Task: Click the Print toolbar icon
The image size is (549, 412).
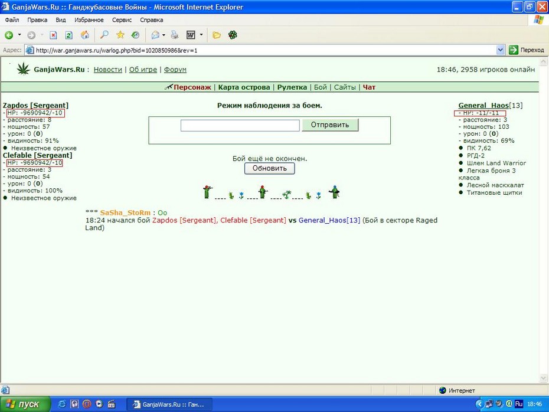Action: click(x=175, y=35)
